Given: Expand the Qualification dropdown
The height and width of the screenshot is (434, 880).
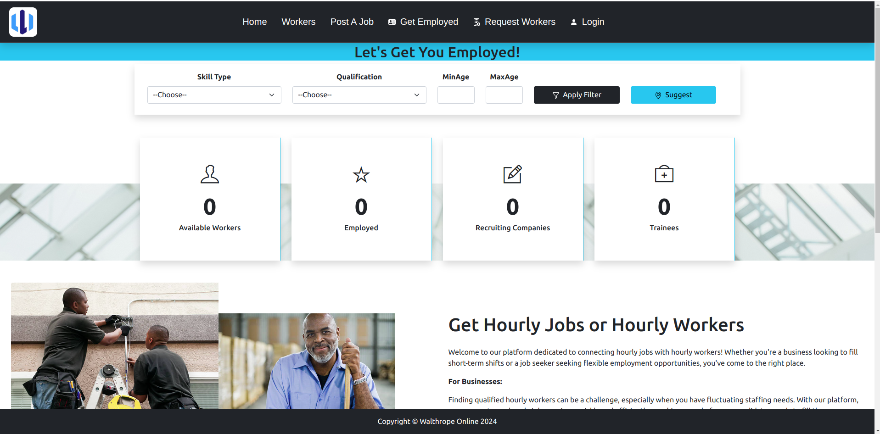Looking at the screenshot, I should coord(359,95).
